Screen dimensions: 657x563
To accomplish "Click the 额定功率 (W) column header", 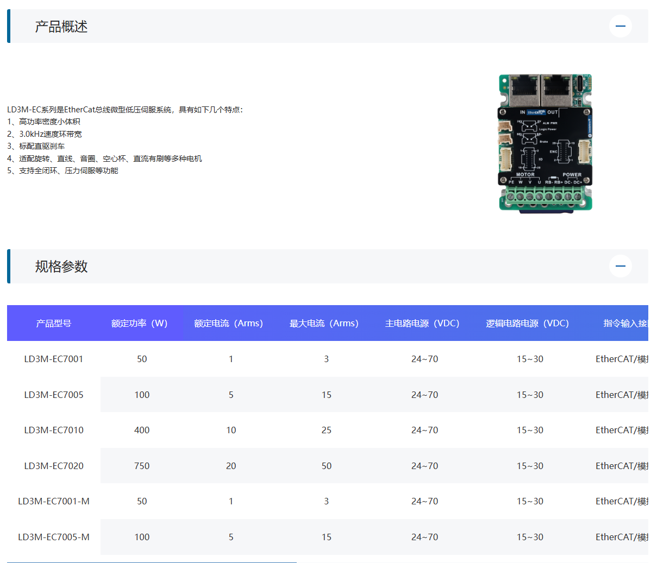I will pos(139,324).
